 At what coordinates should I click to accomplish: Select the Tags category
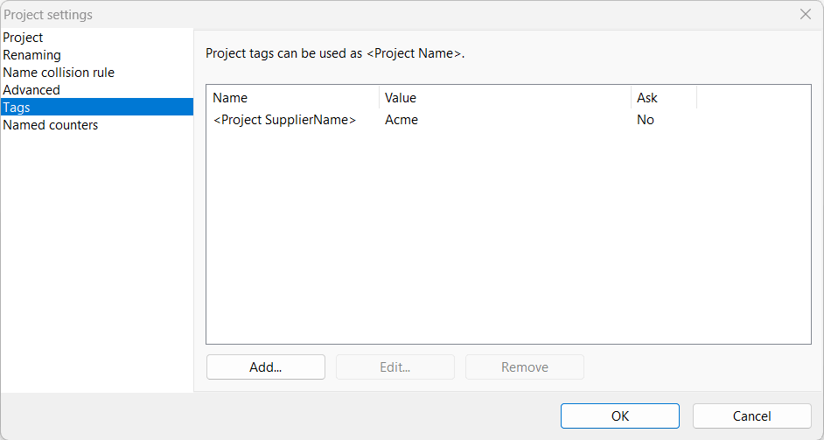tap(97, 107)
